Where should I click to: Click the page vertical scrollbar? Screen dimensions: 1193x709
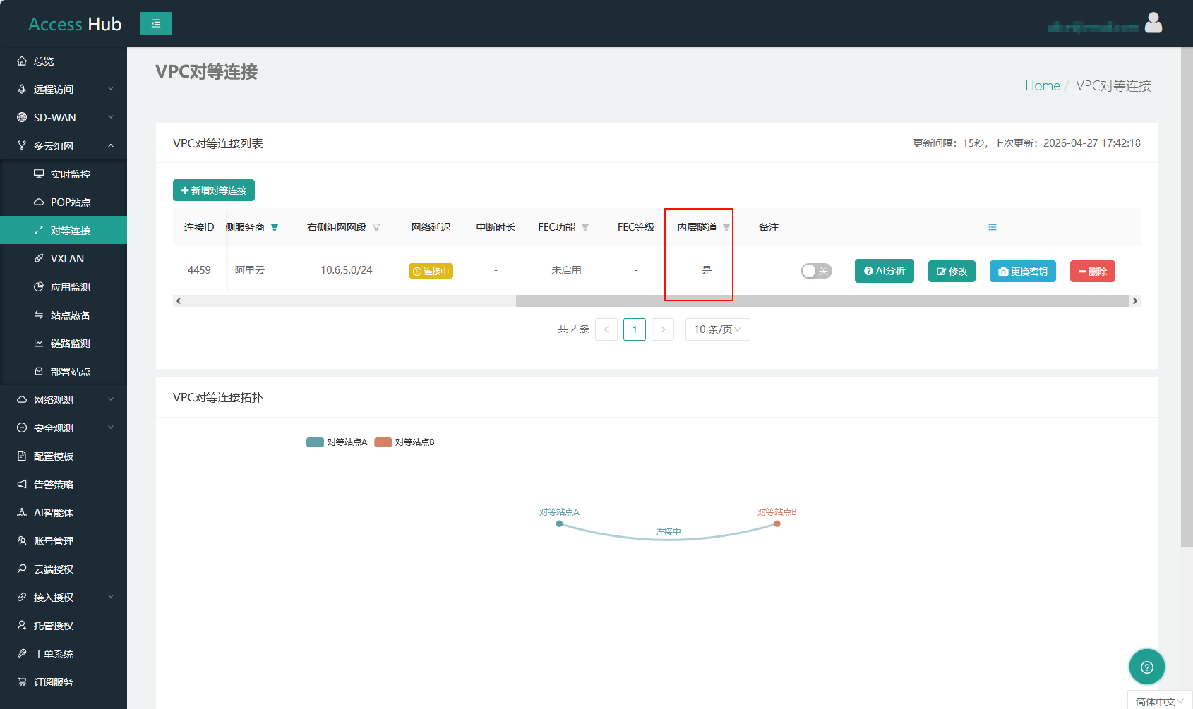(x=1187, y=298)
